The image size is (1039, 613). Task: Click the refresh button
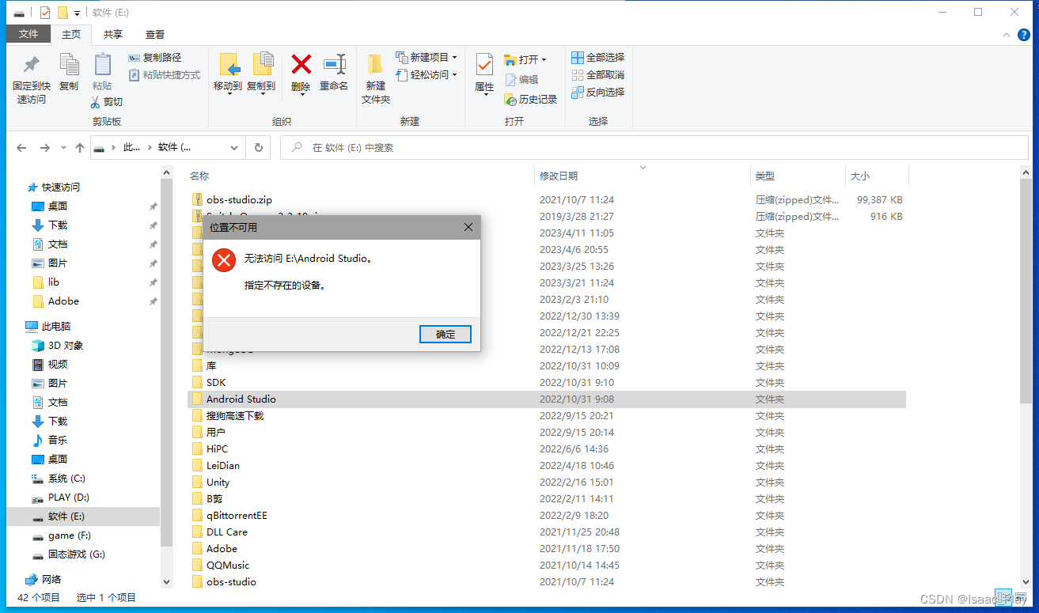click(258, 148)
